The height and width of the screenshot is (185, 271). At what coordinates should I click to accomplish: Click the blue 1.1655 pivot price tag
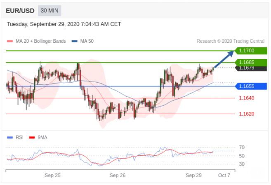[x=251, y=86]
